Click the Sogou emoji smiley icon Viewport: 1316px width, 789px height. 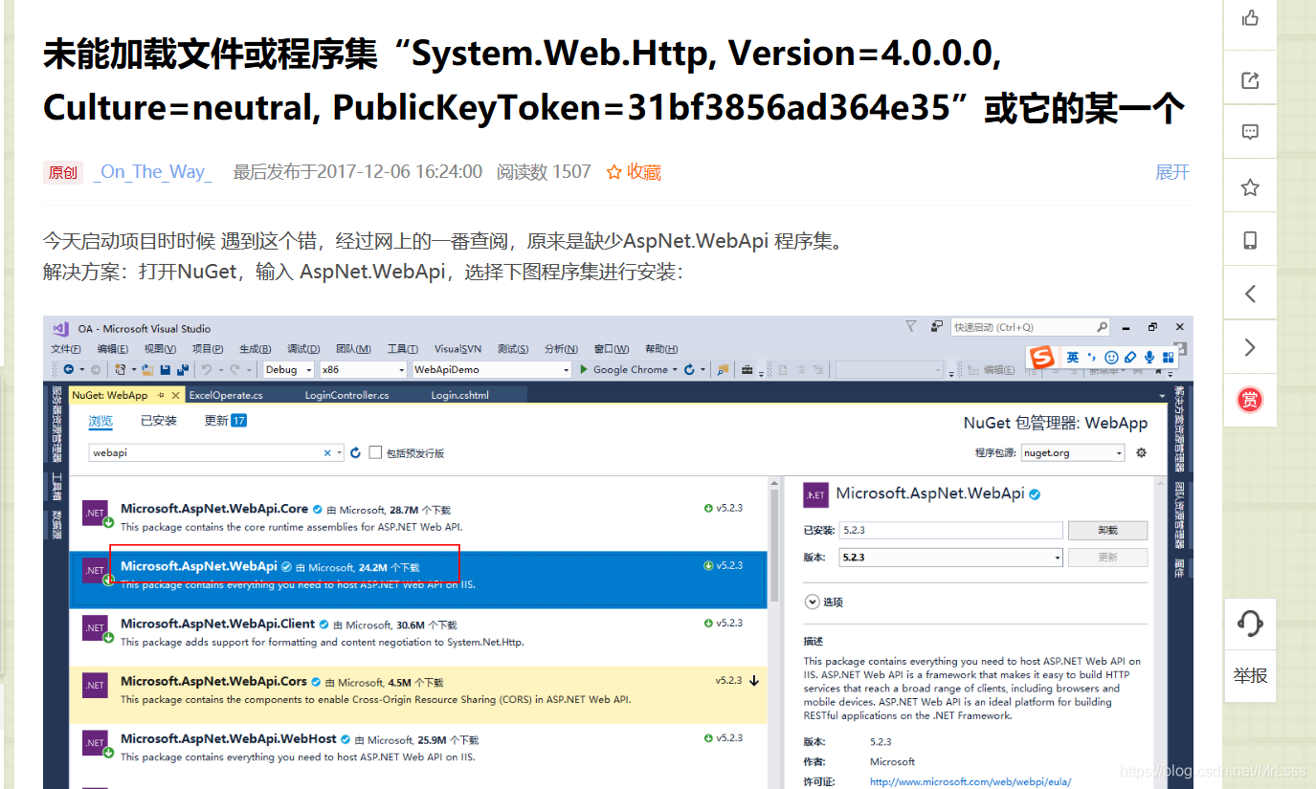coord(1111,357)
